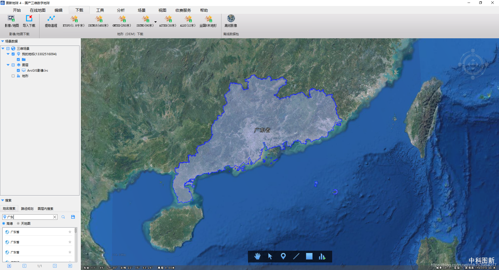Open the 分析 ribbon tab
This screenshot has height=270, width=499.
coord(121,10)
